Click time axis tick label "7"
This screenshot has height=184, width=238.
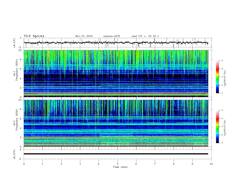[155, 164]
